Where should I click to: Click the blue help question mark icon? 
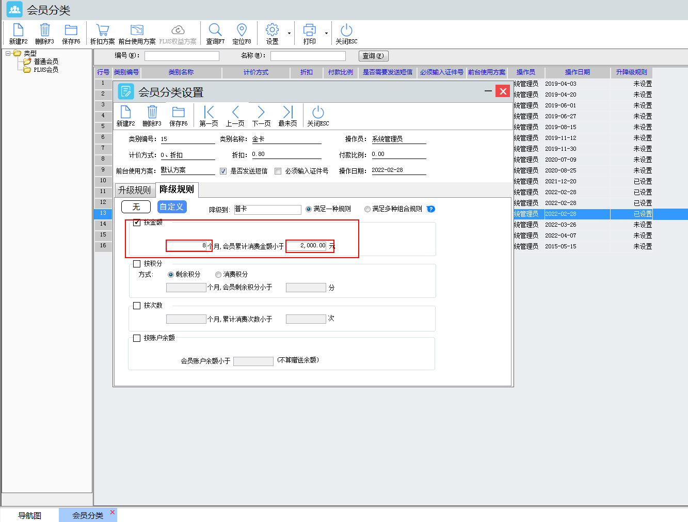(x=431, y=209)
